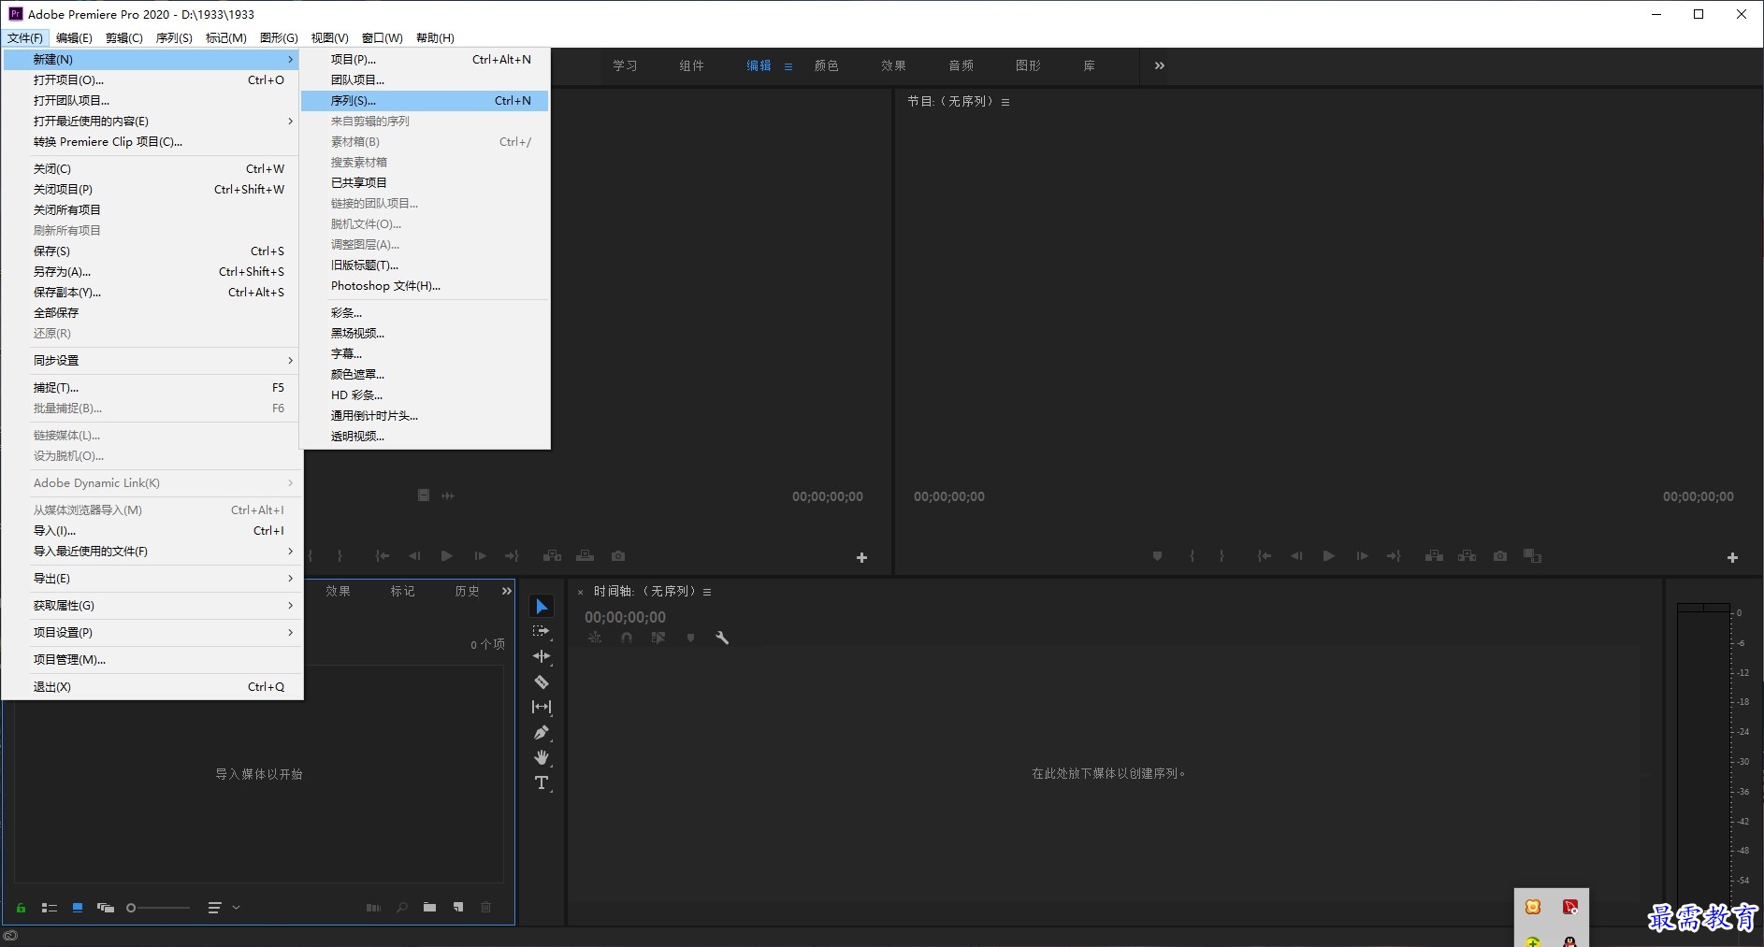Go to In point in Program monitor
Viewport: 1764px width, 947px height.
[x=1265, y=556]
